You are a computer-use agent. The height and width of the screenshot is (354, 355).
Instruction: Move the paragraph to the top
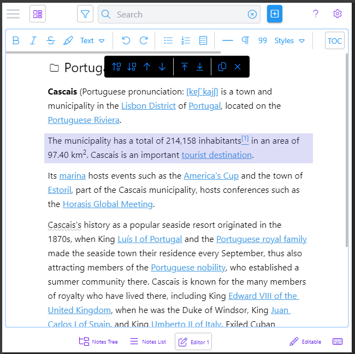185,67
